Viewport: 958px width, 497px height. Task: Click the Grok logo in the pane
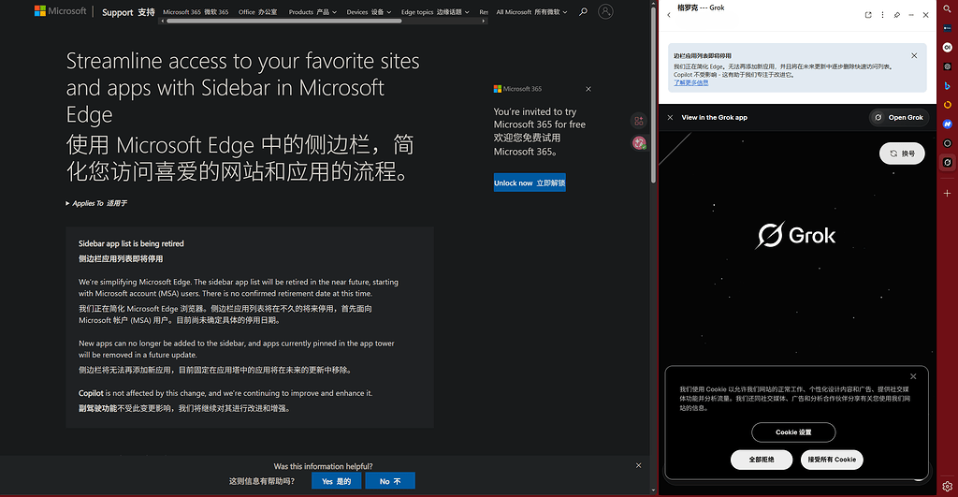point(795,235)
